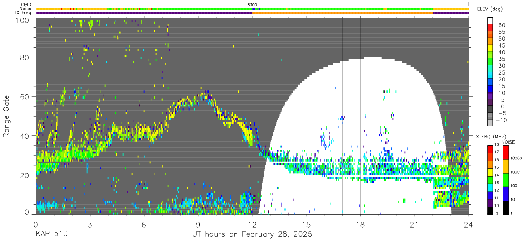Select the green noise 100–1000 swatch
The image size is (527, 243).
[x=506, y=180]
